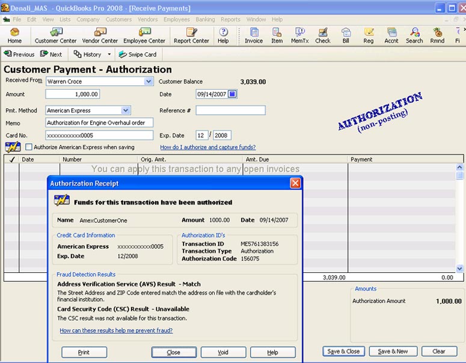Click Void in Authorization Receipt
This screenshot has width=466, height=363.
click(x=223, y=352)
